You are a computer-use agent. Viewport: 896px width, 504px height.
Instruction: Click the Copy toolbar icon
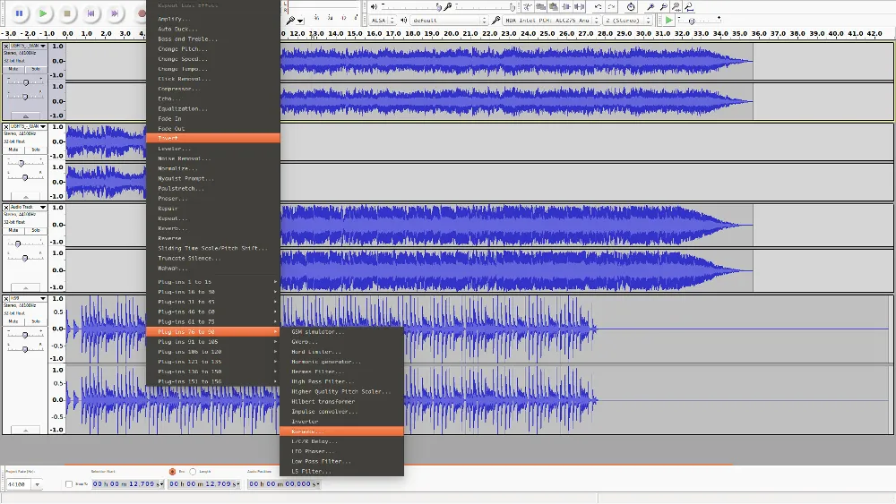[x=540, y=7]
